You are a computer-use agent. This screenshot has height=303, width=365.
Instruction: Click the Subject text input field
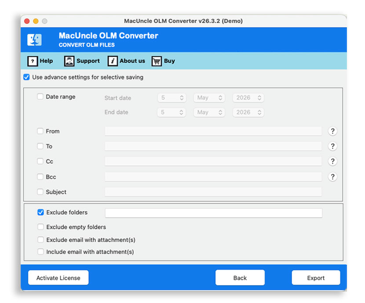click(x=213, y=192)
